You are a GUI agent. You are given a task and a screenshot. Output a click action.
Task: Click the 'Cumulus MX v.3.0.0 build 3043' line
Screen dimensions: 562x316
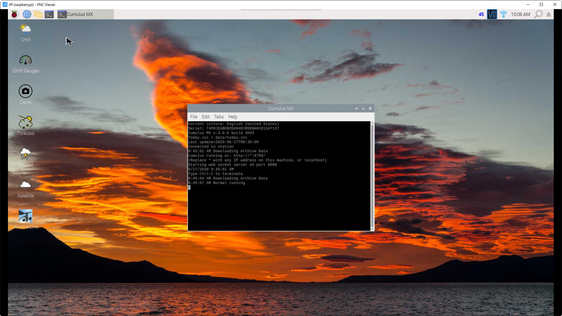221,133
